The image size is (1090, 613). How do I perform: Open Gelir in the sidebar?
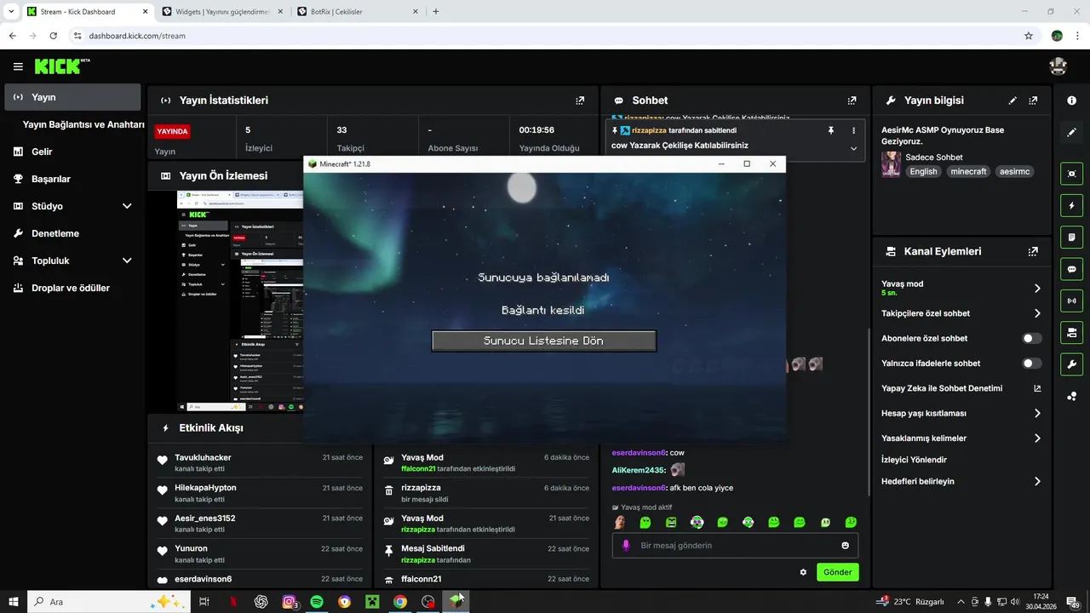tap(72, 152)
